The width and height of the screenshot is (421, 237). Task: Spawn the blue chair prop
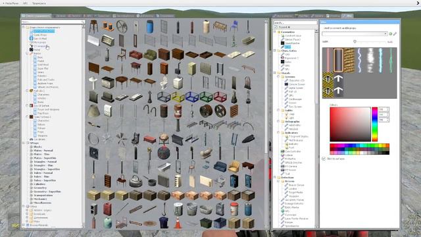coord(234,27)
